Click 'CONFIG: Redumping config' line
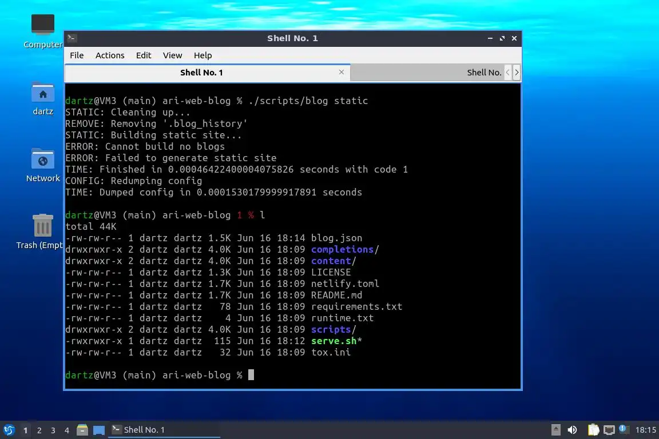659x439 pixels. point(134,181)
